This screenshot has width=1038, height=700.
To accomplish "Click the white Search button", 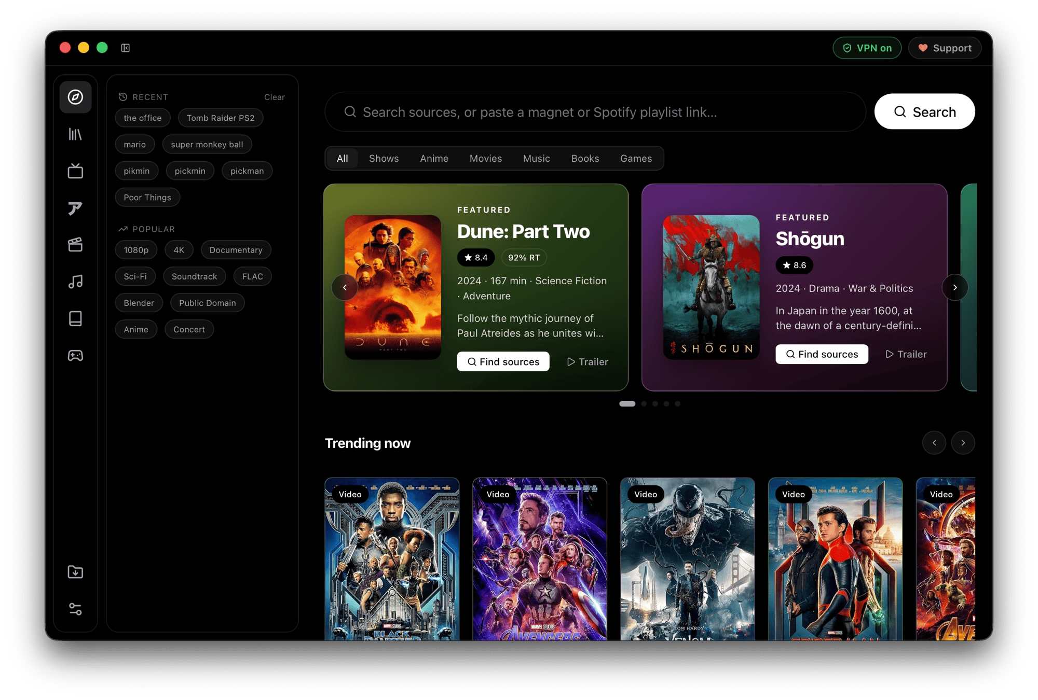I will [924, 111].
